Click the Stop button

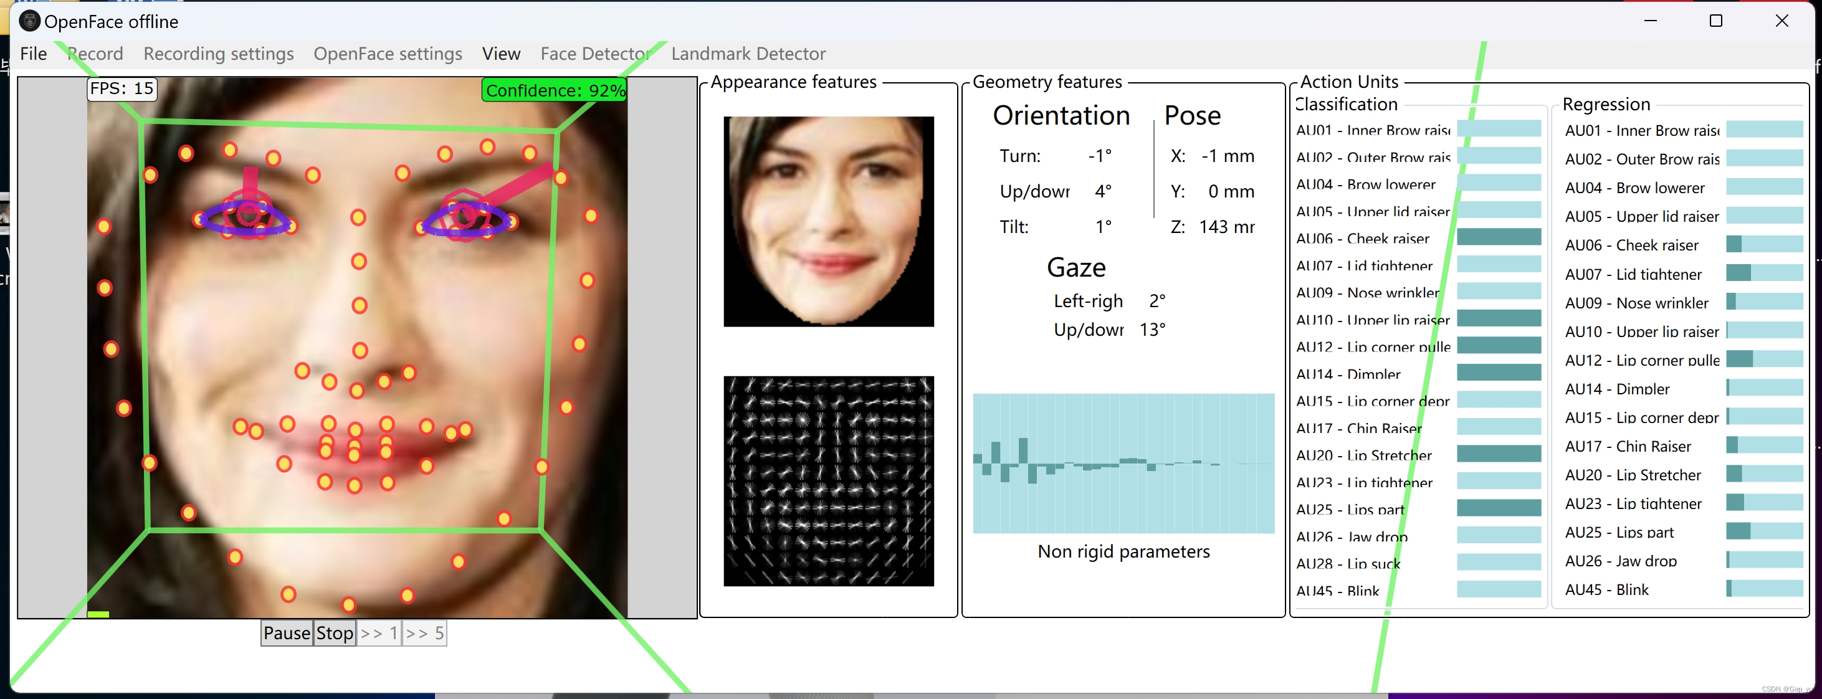point(335,632)
